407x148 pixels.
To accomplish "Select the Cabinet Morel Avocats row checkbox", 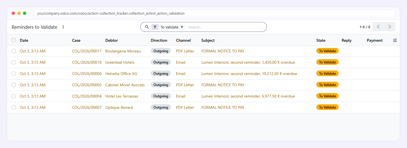I will [x=14, y=85].
